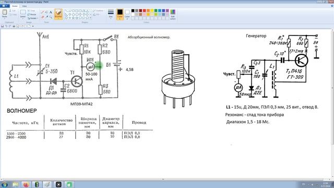Select the Magnifier tool
This screenshot has height=188, width=334.
click(51, 17)
